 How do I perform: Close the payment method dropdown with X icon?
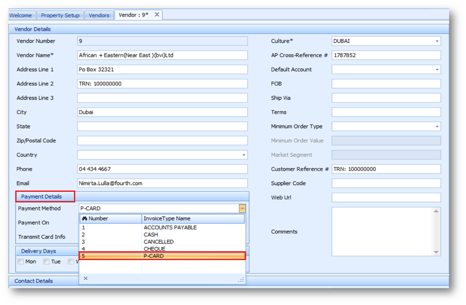tap(86, 278)
